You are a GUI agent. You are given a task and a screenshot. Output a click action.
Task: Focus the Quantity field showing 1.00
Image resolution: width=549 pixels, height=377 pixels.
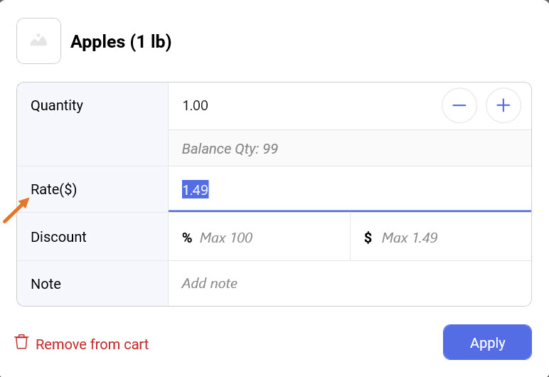(x=299, y=106)
